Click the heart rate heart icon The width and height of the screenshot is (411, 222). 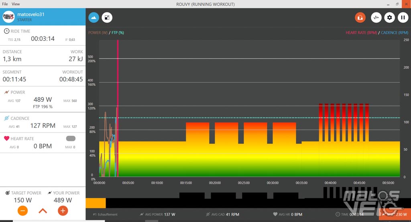[x=6, y=139]
